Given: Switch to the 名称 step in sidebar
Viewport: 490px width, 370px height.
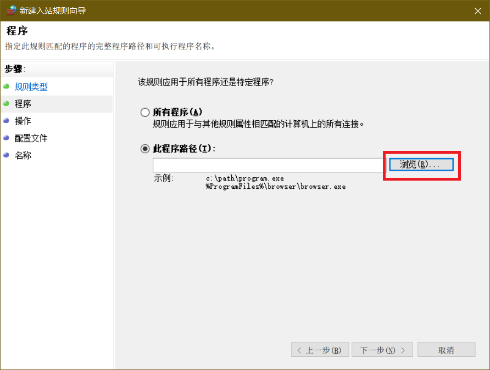Looking at the screenshot, I should pyautogui.click(x=23, y=155).
